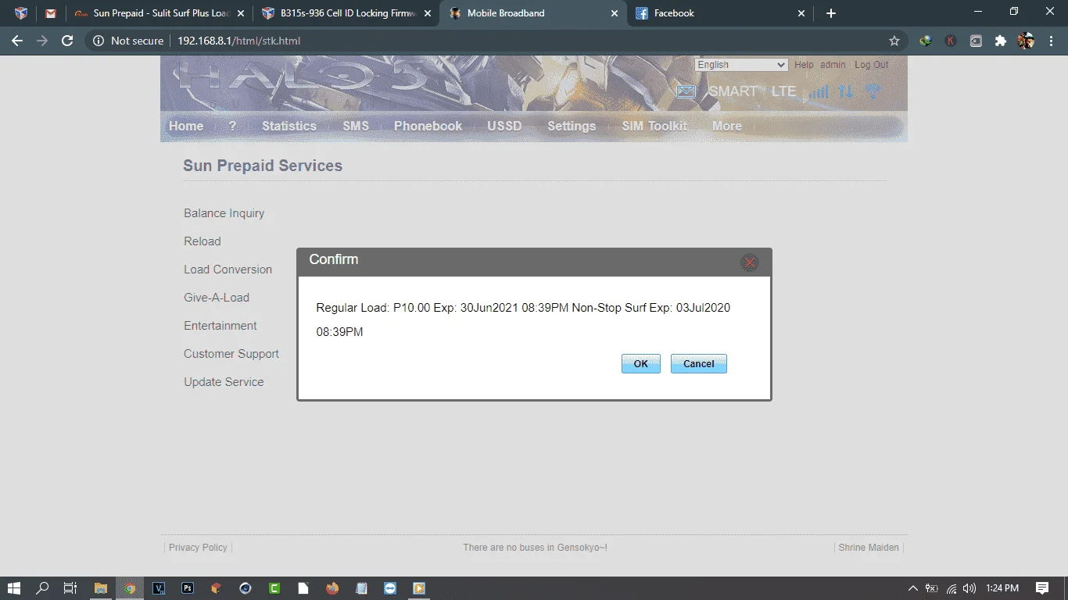Open TeamViewer from the taskbar
Viewport: 1068px width, 600px height.
click(x=390, y=588)
